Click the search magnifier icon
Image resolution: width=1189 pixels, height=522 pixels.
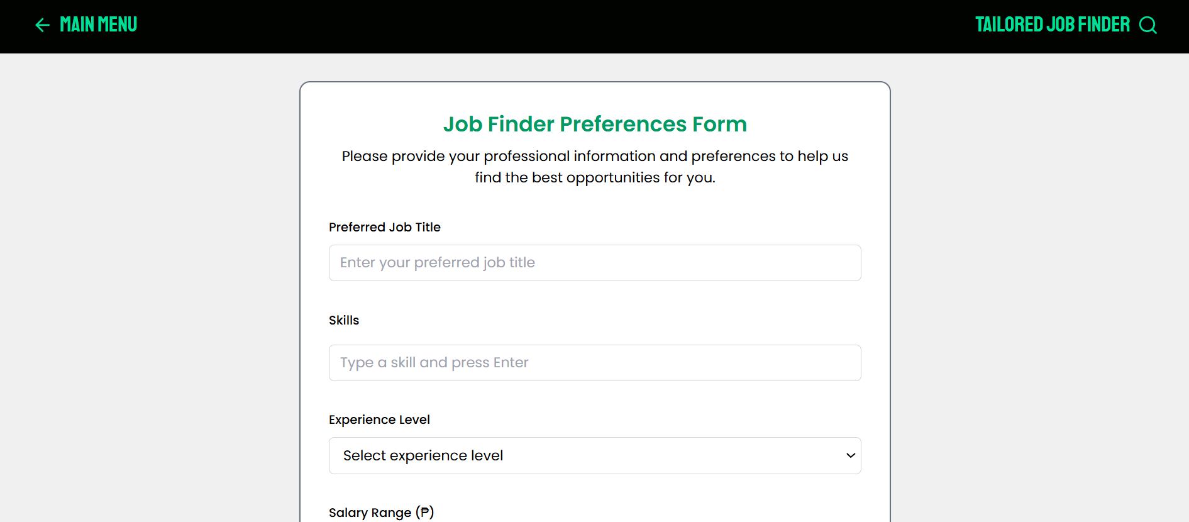pyautogui.click(x=1148, y=25)
